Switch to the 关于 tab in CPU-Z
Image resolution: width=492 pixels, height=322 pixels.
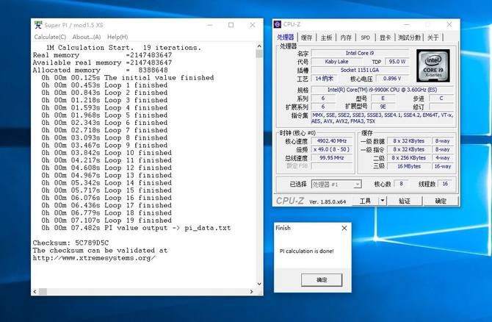[433, 37]
